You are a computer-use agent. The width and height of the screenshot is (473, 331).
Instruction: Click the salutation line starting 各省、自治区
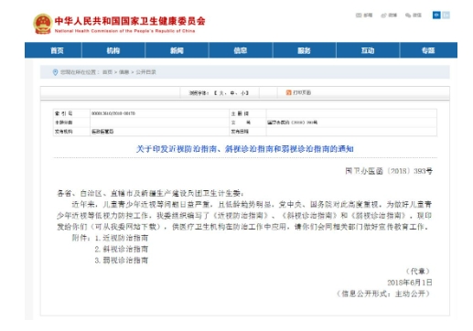(x=150, y=193)
